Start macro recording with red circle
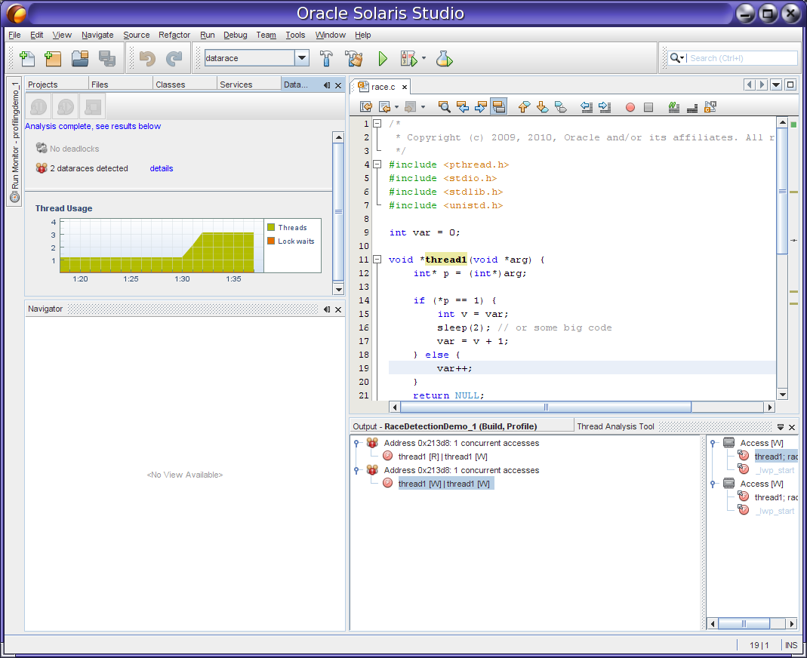The image size is (807, 658). (630, 107)
